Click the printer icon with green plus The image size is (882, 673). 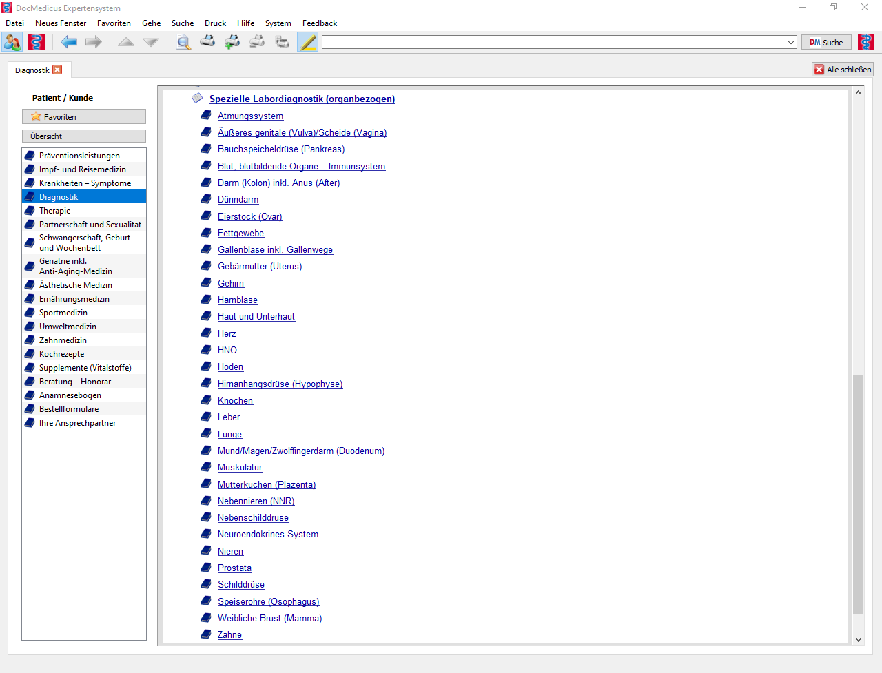click(232, 42)
